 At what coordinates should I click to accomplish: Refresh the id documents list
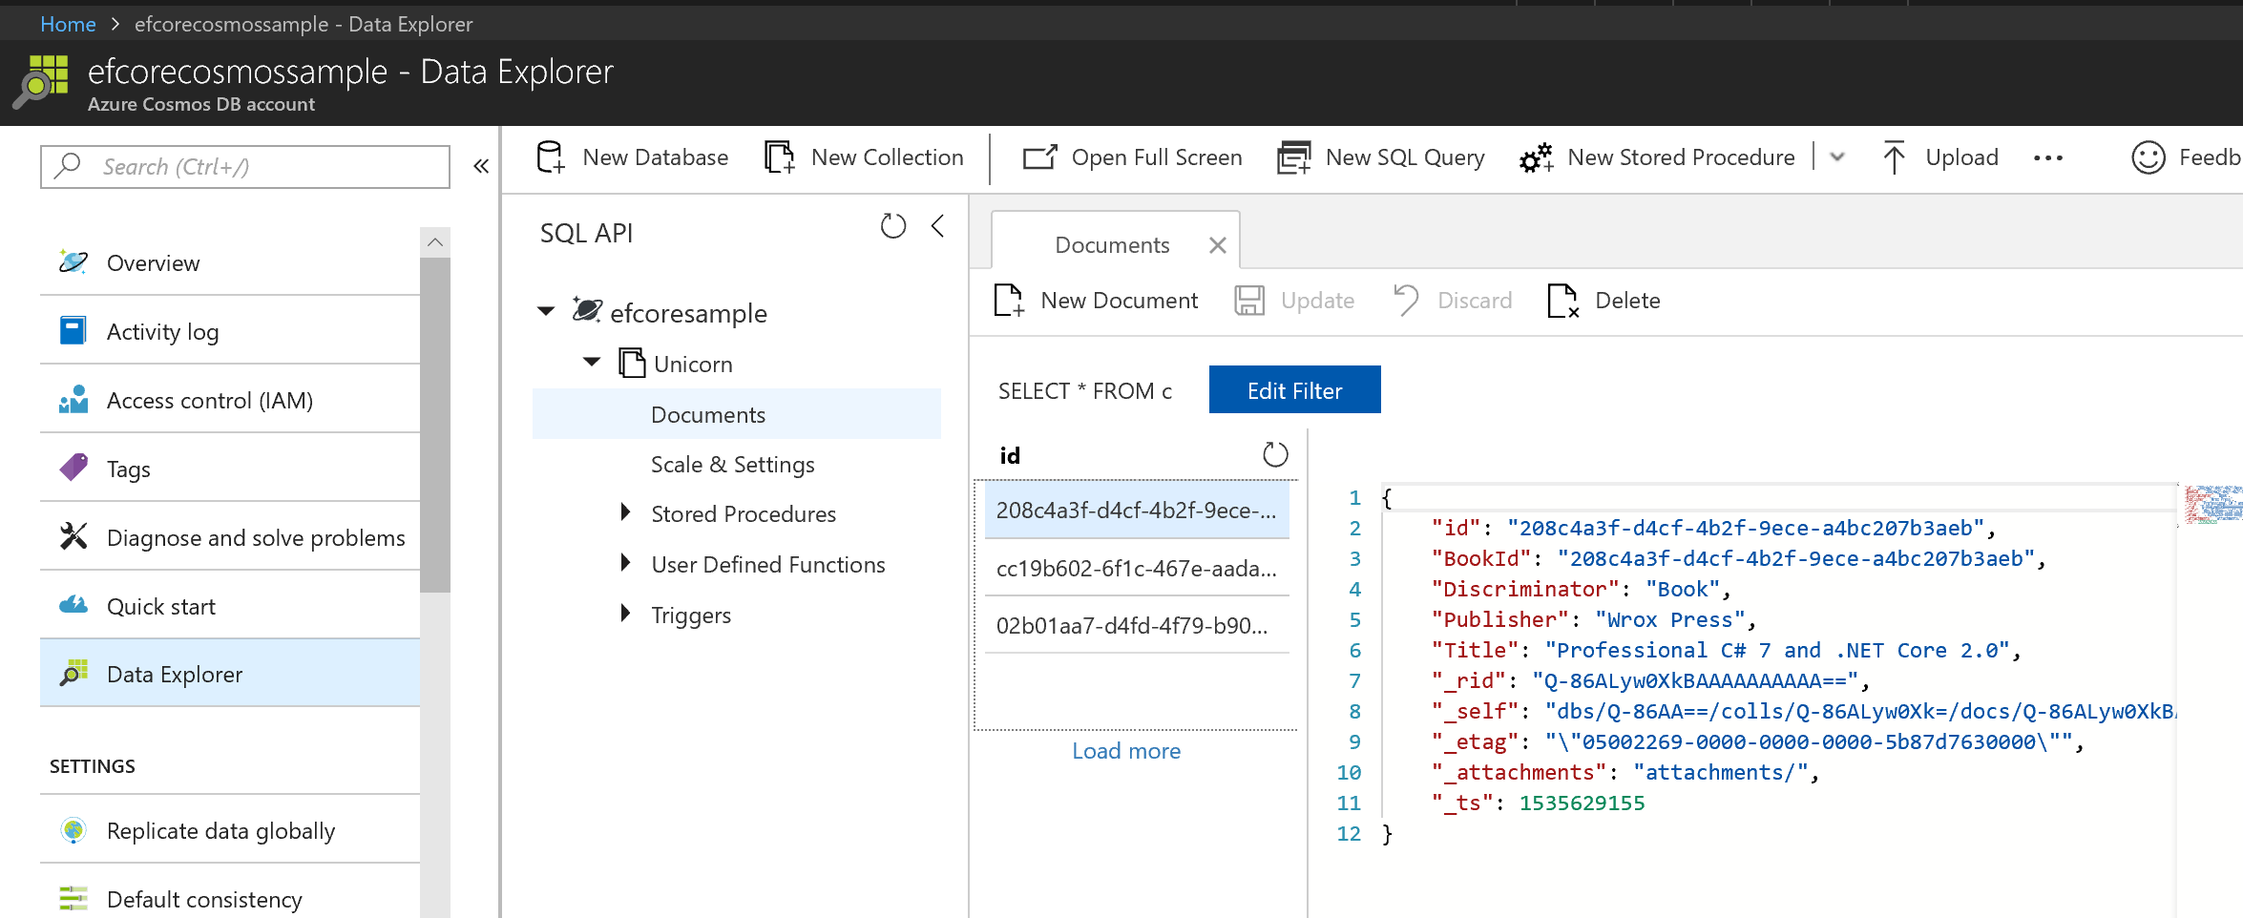(1275, 454)
